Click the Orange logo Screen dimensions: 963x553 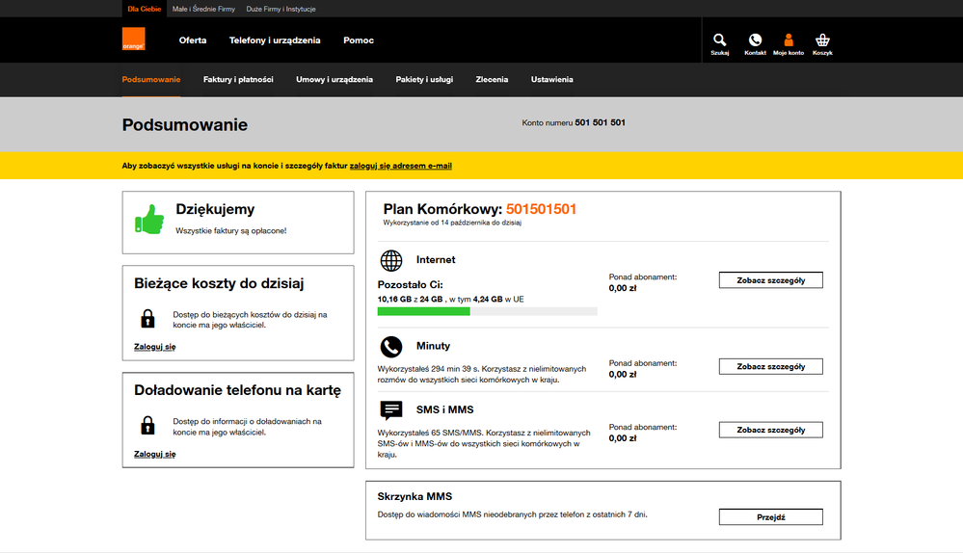pyautogui.click(x=133, y=39)
